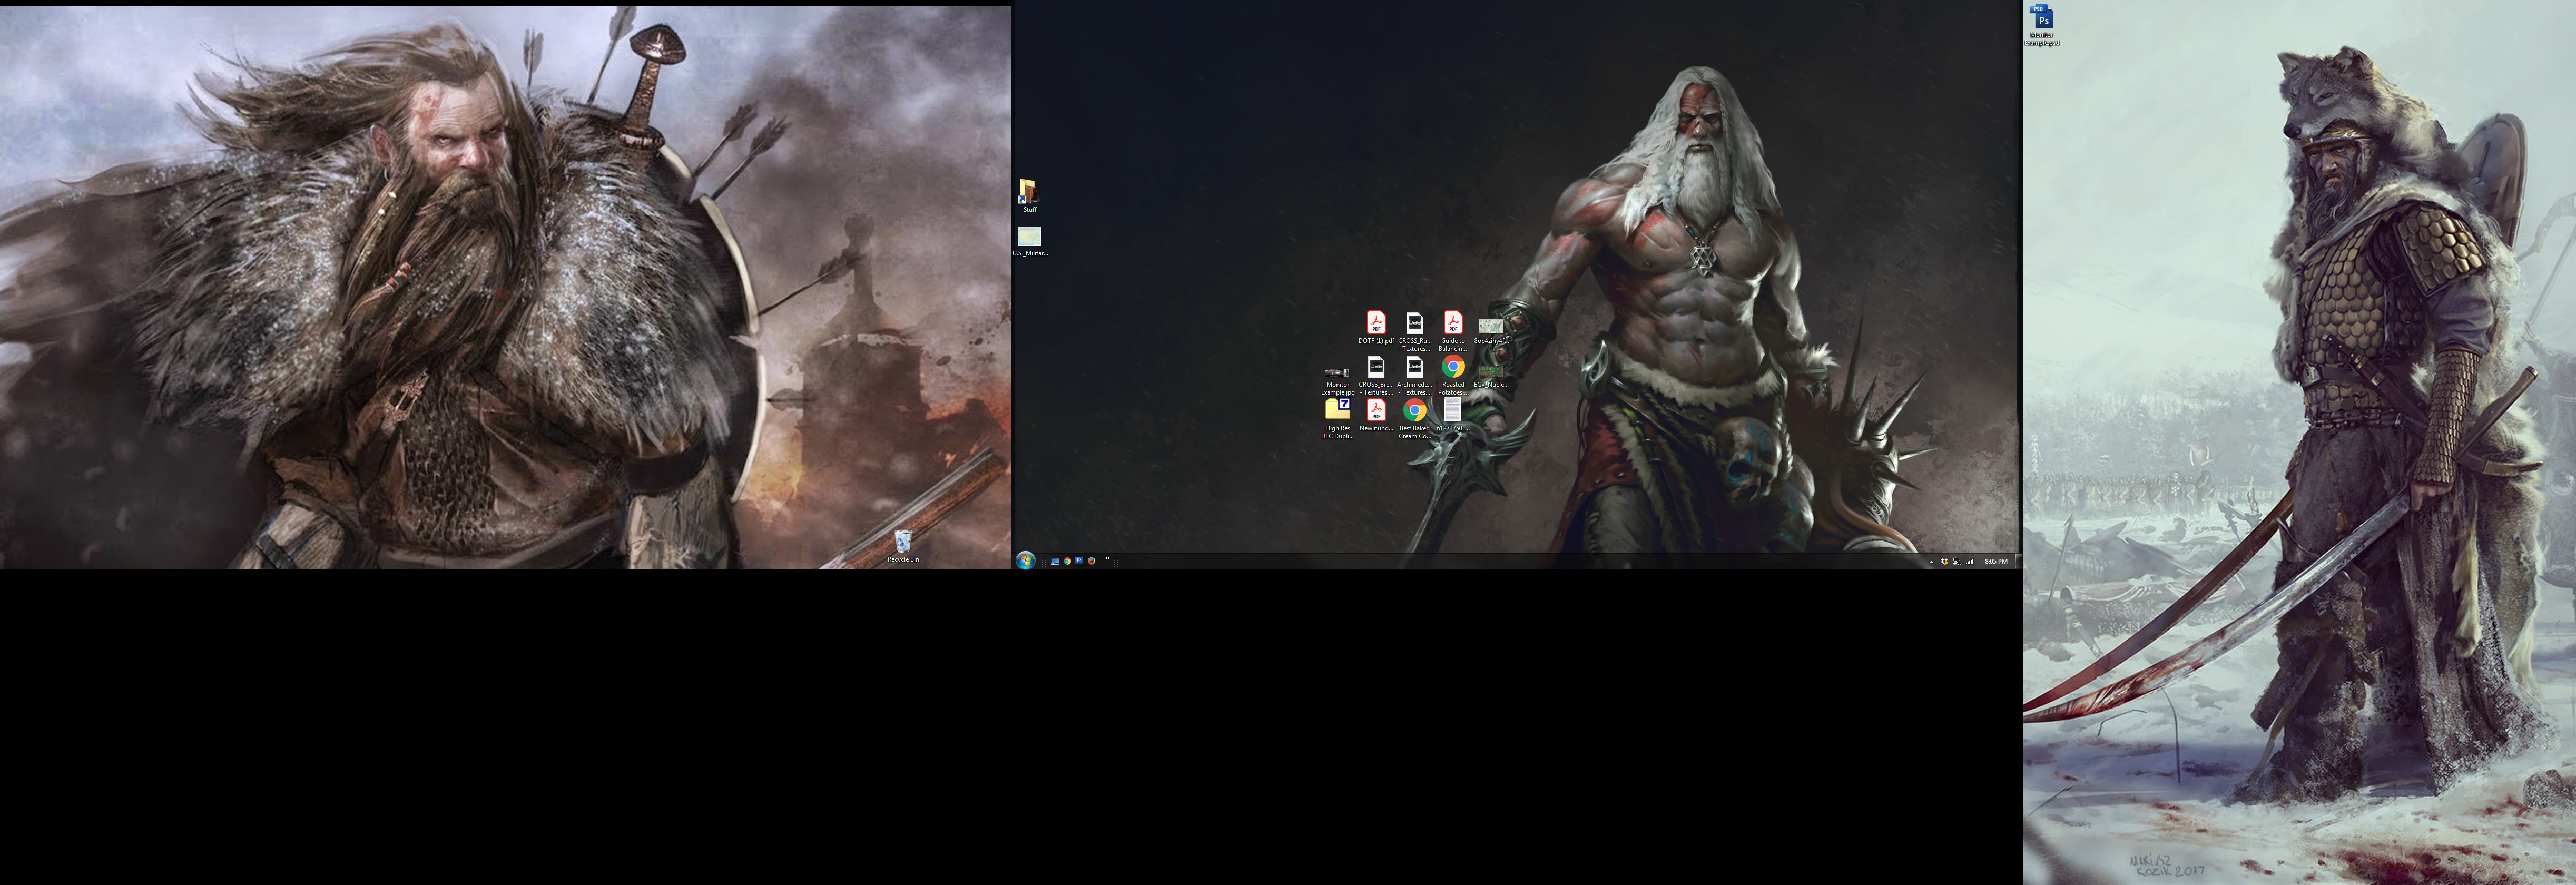The image size is (2576, 885).
Task: Select the DOTF (1).pdf file
Action: click(1376, 323)
